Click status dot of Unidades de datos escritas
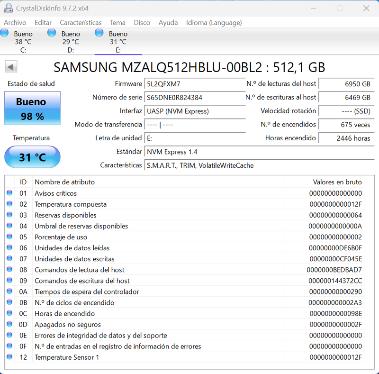Image resolution: width=379 pixels, height=374 pixels. click(x=9, y=258)
